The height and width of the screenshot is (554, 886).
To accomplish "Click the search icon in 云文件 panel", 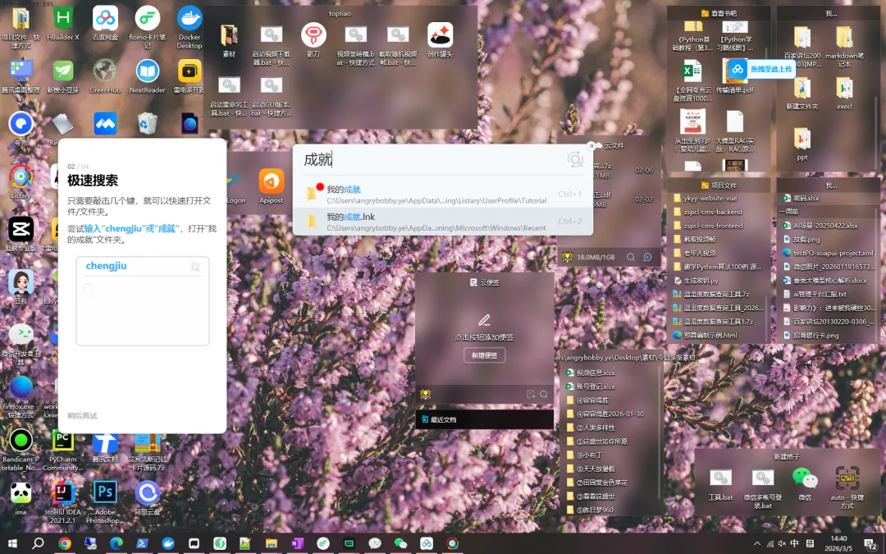I will click(x=631, y=257).
